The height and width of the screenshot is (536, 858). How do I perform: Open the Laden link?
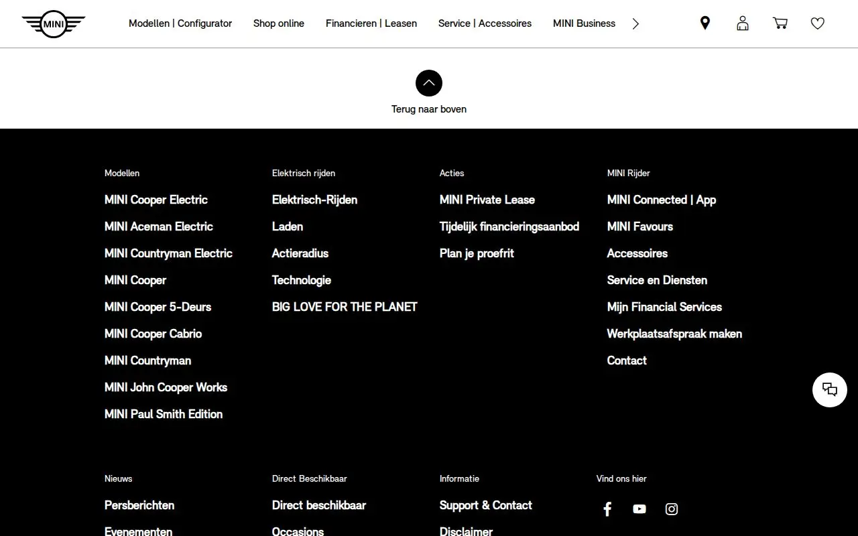coord(288,226)
